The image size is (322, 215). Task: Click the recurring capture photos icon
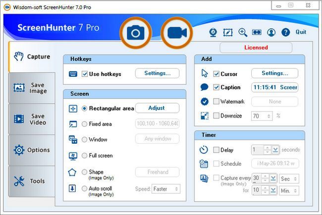tap(204, 178)
